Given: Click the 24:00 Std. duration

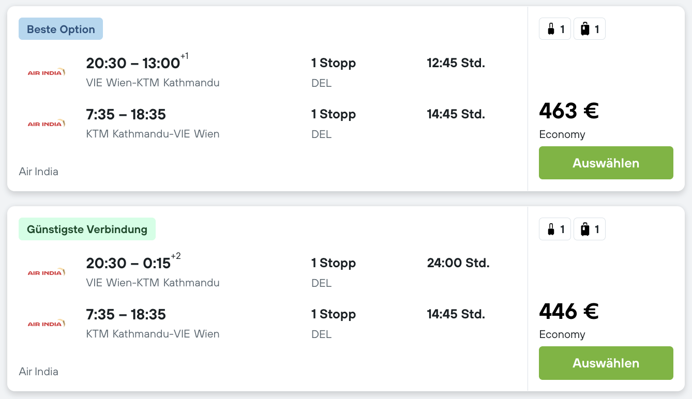Looking at the screenshot, I should tap(458, 263).
